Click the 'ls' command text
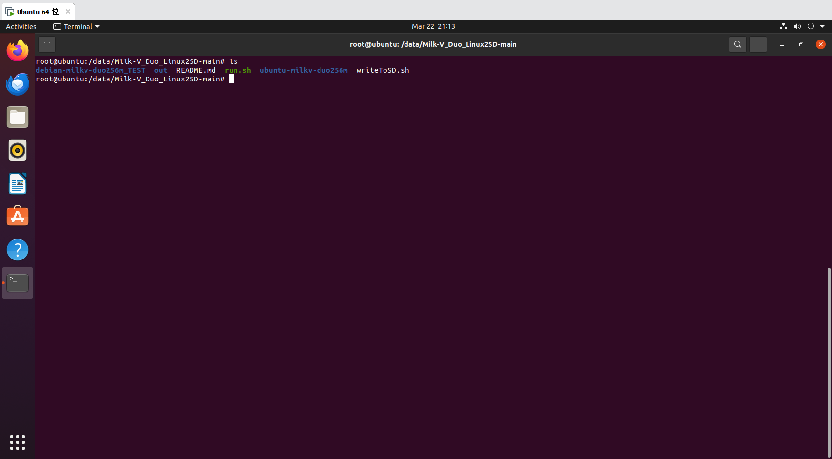This screenshot has height=459, width=832. pyautogui.click(x=234, y=61)
